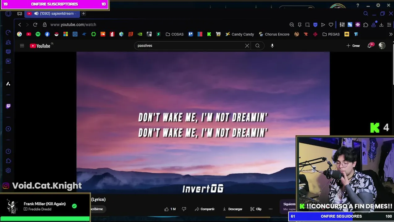The height and width of the screenshot is (222, 394).
Task: Show more bookmarks with double chevron
Action: tap(391, 34)
